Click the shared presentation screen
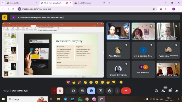Screen dimensions: 182x102 pos(53,50)
